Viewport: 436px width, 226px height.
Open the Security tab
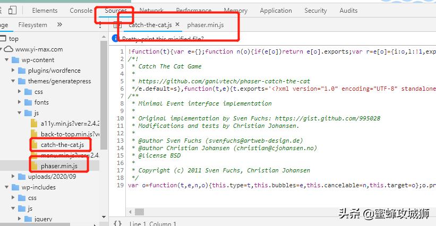[x=315, y=11]
